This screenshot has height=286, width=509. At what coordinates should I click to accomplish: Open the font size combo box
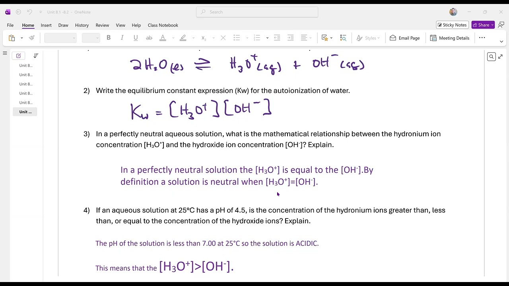pyautogui.click(x=91, y=38)
